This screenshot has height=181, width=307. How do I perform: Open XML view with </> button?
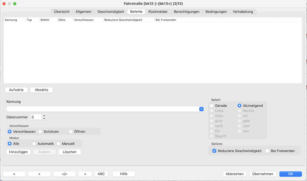coord(65,174)
